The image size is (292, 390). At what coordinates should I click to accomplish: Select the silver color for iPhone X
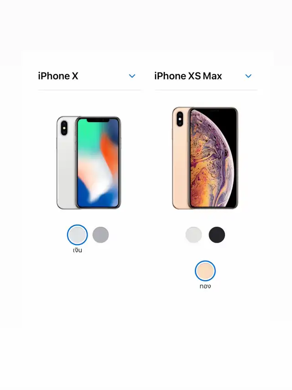[x=78, y=235]
